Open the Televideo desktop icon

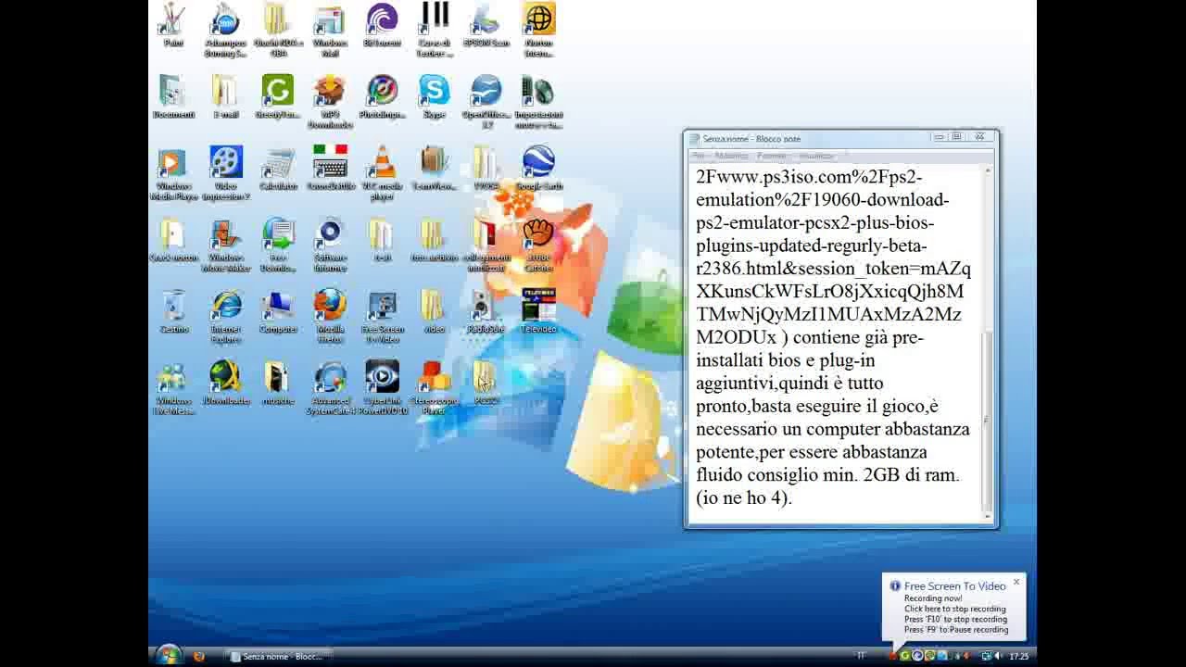click(538, 311)
